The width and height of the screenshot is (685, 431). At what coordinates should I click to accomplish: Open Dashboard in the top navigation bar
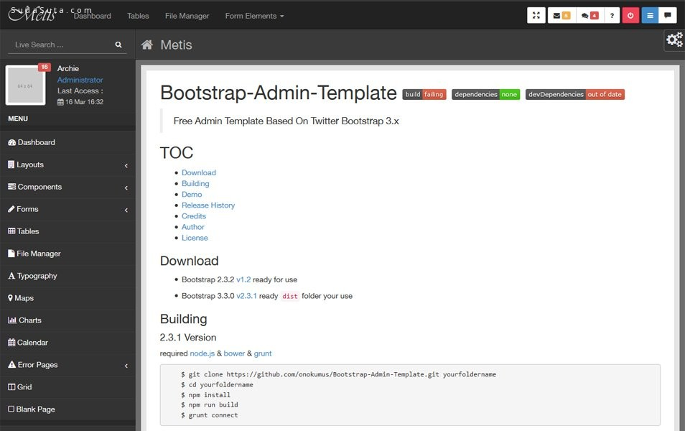(x=92, y=16)
